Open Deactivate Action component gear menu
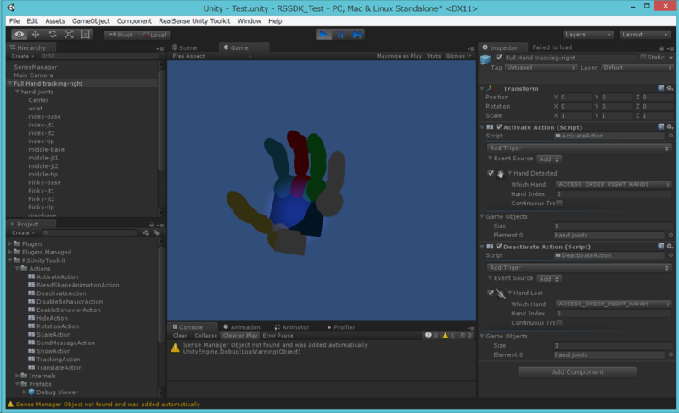The image size is (679, 413). point(670,247)
